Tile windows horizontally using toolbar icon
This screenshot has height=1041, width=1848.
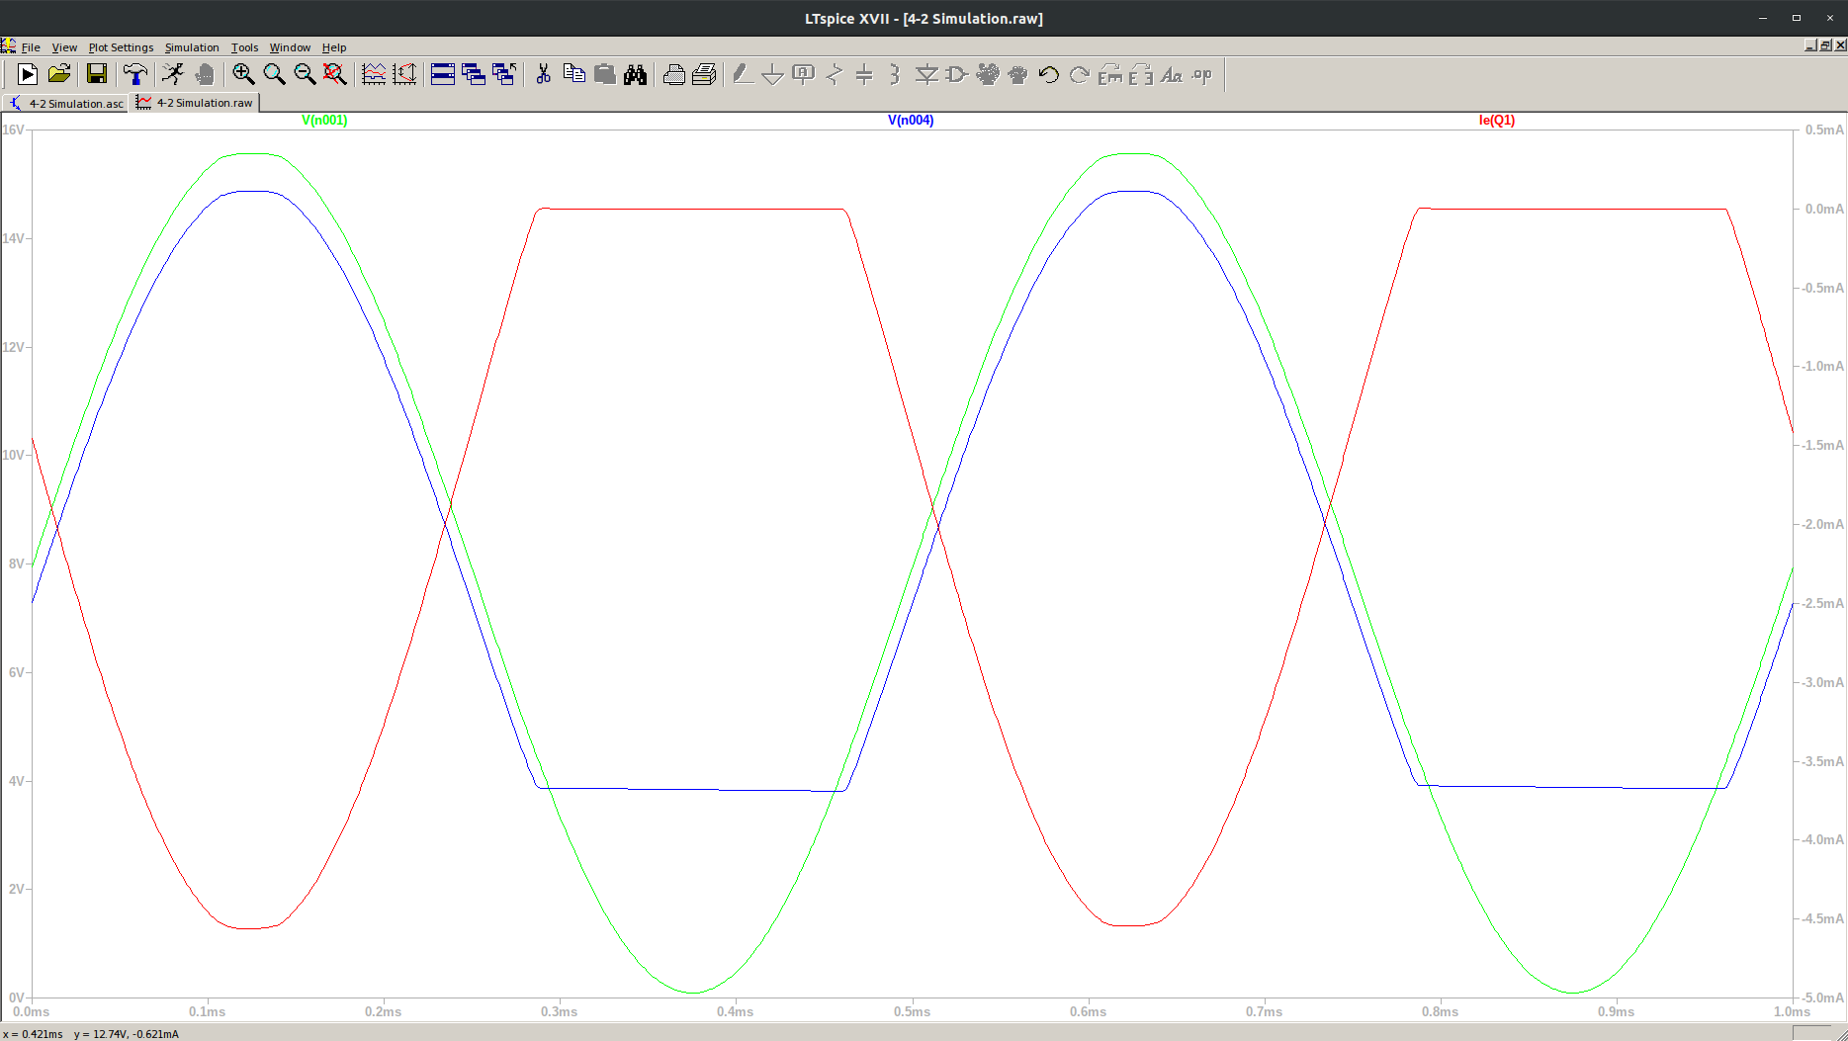(x=443, y=74)
